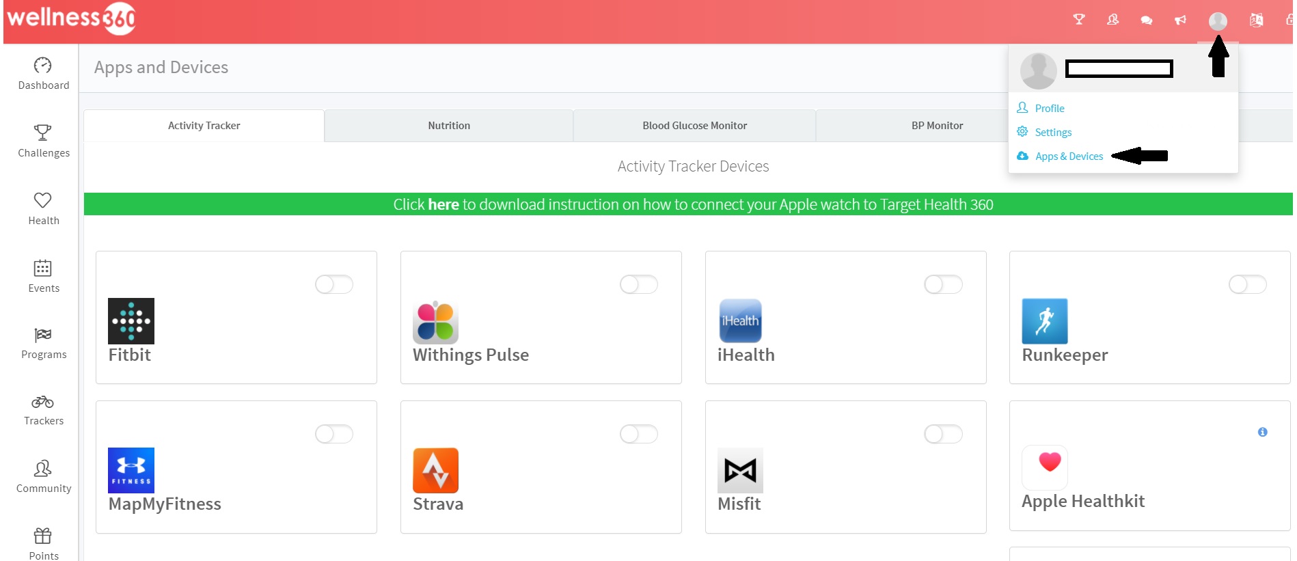
Task: Click the Misfit logo
Action: [x=740, y=470]
